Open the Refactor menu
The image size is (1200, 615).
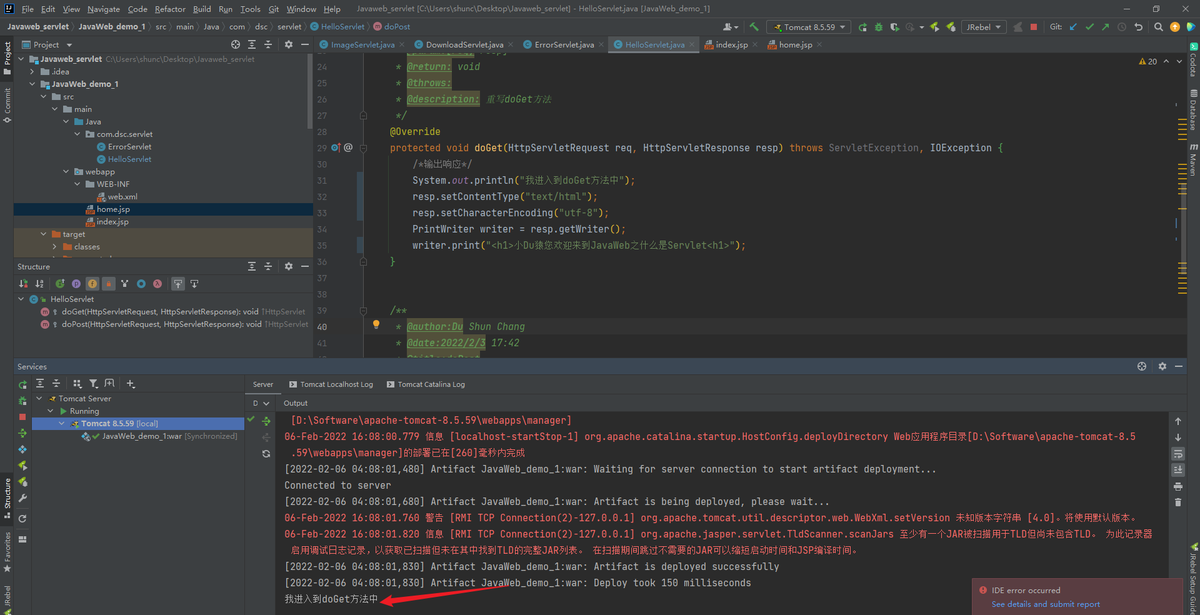170,9
